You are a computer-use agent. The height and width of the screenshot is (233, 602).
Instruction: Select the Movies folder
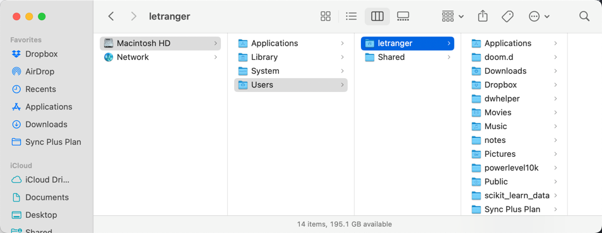pyautogui.click(x=514, y=112)
